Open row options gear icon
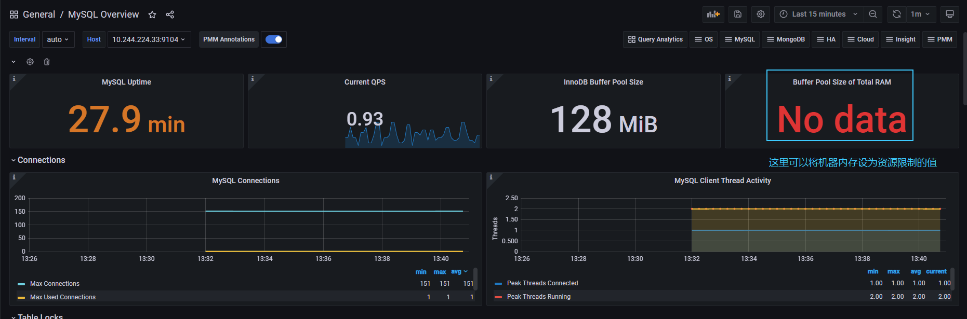 coord(30,62)
